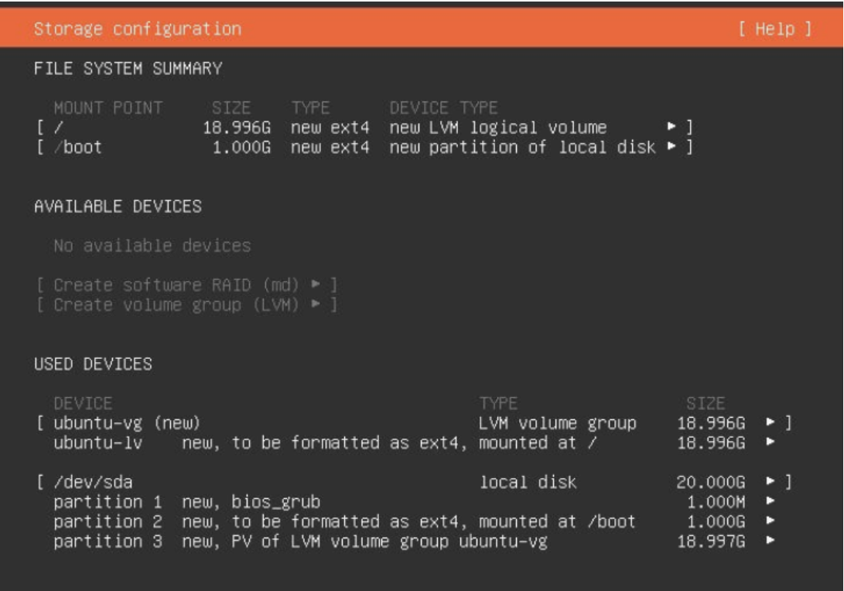Image resolution: width=844 pixels, height=591 pixels.
Task: Click the arrow beside Create software RAID
Action: point(316,284)
